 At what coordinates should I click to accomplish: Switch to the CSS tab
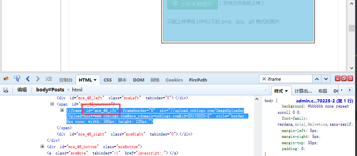pyautogui.click(x=108, y=80)
